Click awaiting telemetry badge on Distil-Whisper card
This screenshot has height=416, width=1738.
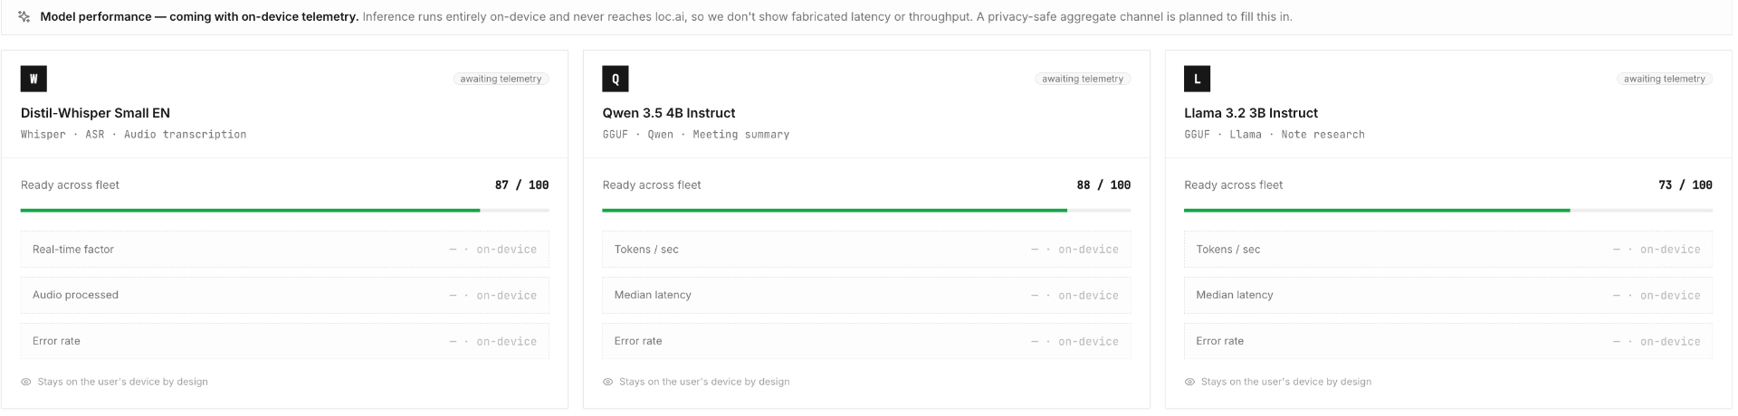[x=501, y=79]
